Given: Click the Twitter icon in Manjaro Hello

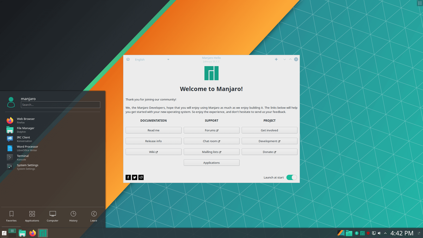Looking at the screenshot, I should (134, 177).
